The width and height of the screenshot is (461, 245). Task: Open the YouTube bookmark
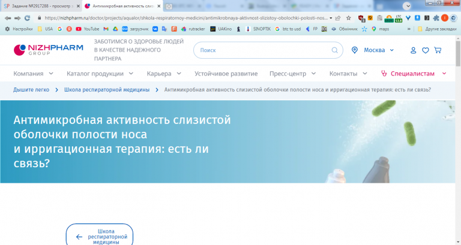click(x=87, y=29)
